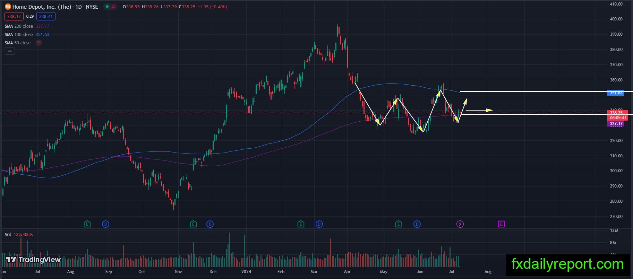Click the low price value 337.29
This screenshot has width=633, height=279.
(171, 7)
